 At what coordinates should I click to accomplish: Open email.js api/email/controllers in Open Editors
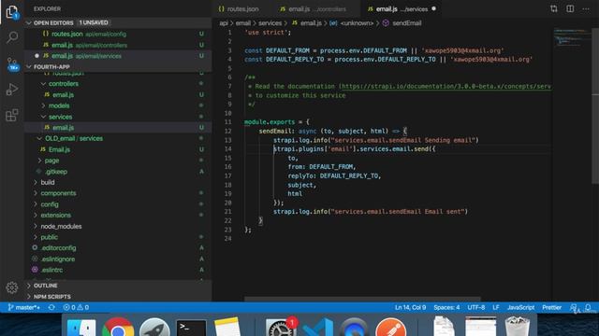pyautogui.click(x=119, y=45)
